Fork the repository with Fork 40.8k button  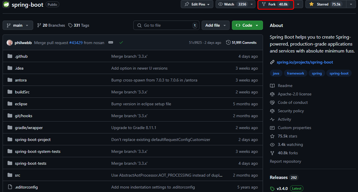click(x=276, y=4)
